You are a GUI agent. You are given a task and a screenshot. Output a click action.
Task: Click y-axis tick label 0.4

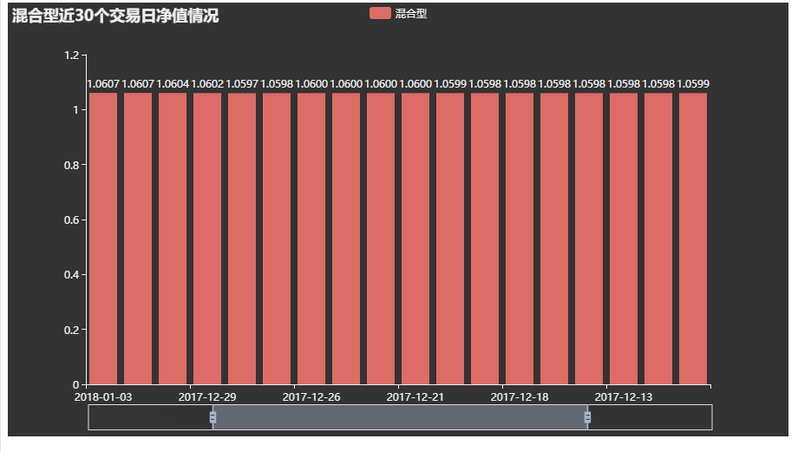(72, 275)
